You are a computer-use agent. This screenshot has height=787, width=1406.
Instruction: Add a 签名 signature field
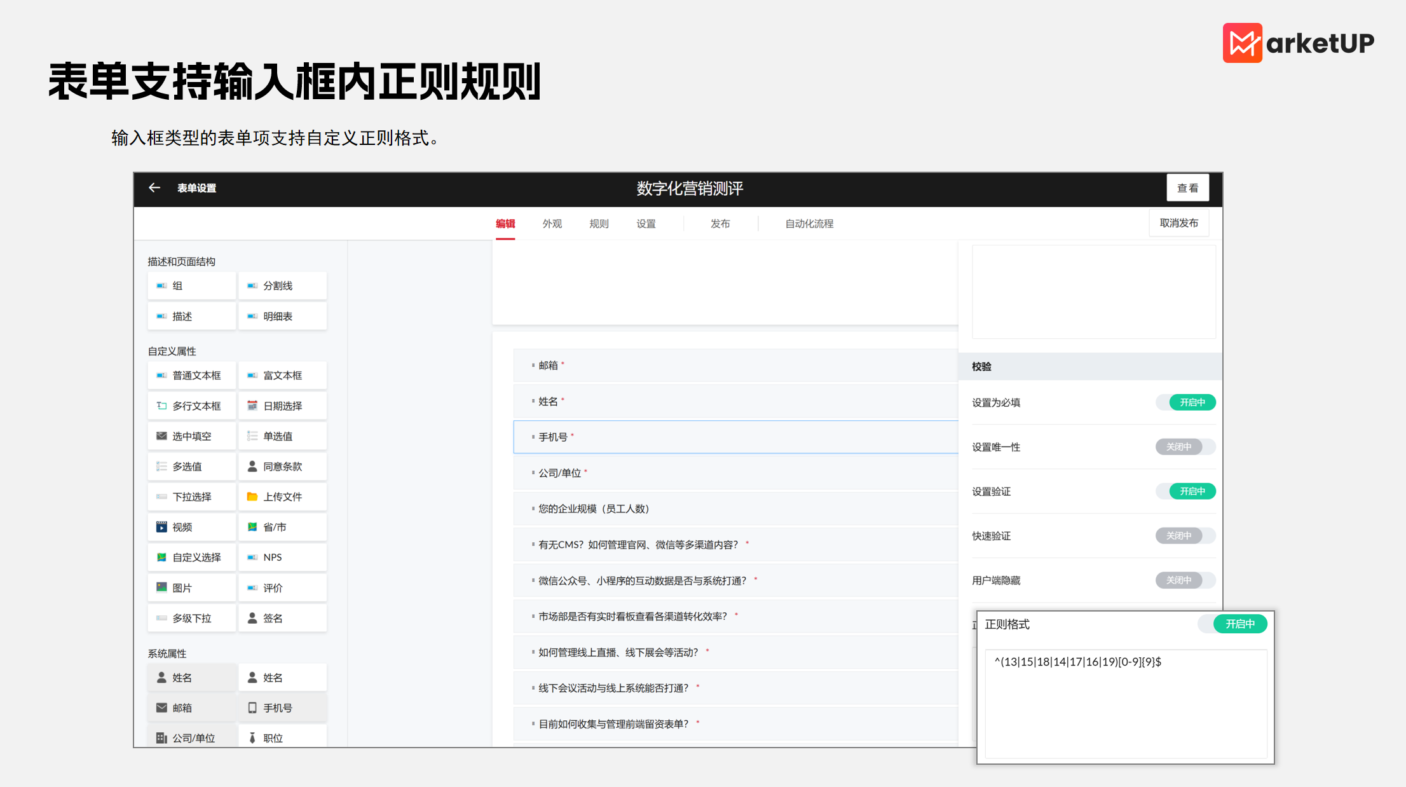[x=282, y=617]
